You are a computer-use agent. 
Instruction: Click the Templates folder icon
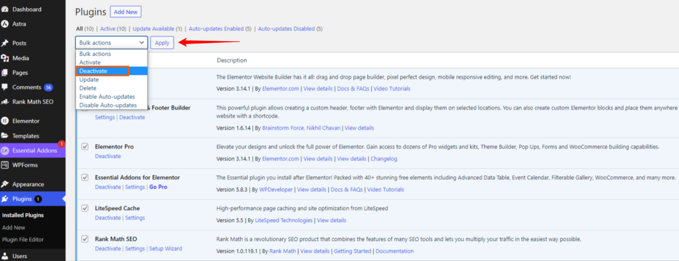point(5,136)
